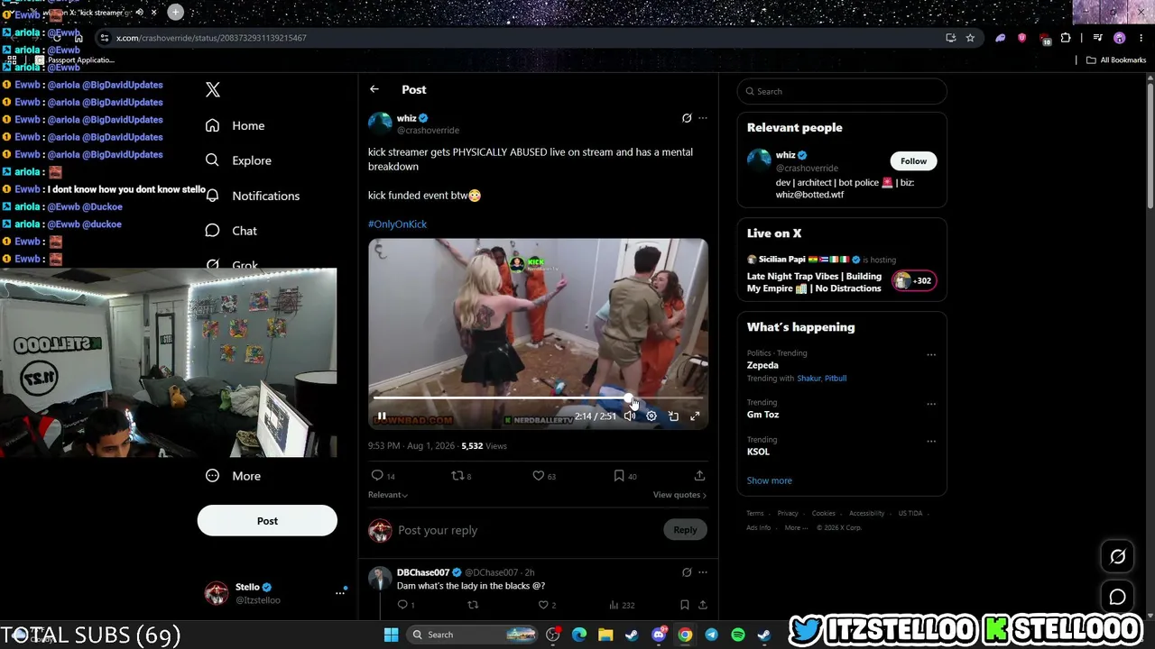The width and height of the screenshot is (1155, 649).
Task: Open the Chrome extensions puzzle icon
Action: coord(1066,38)
